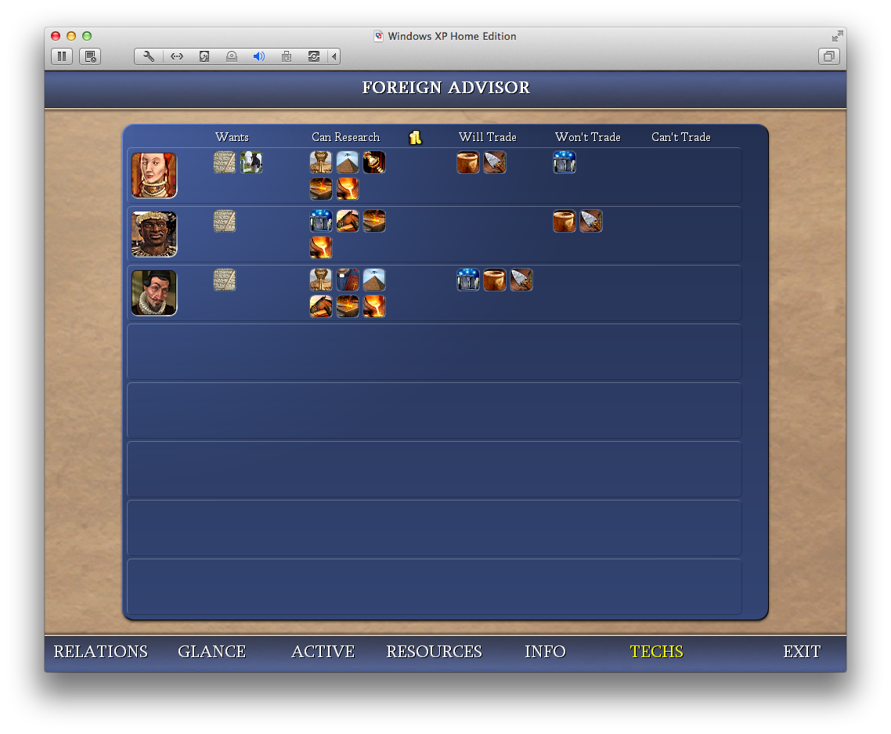Open the RESOURCES tab
891x734 pixels.
click(434, 652)
